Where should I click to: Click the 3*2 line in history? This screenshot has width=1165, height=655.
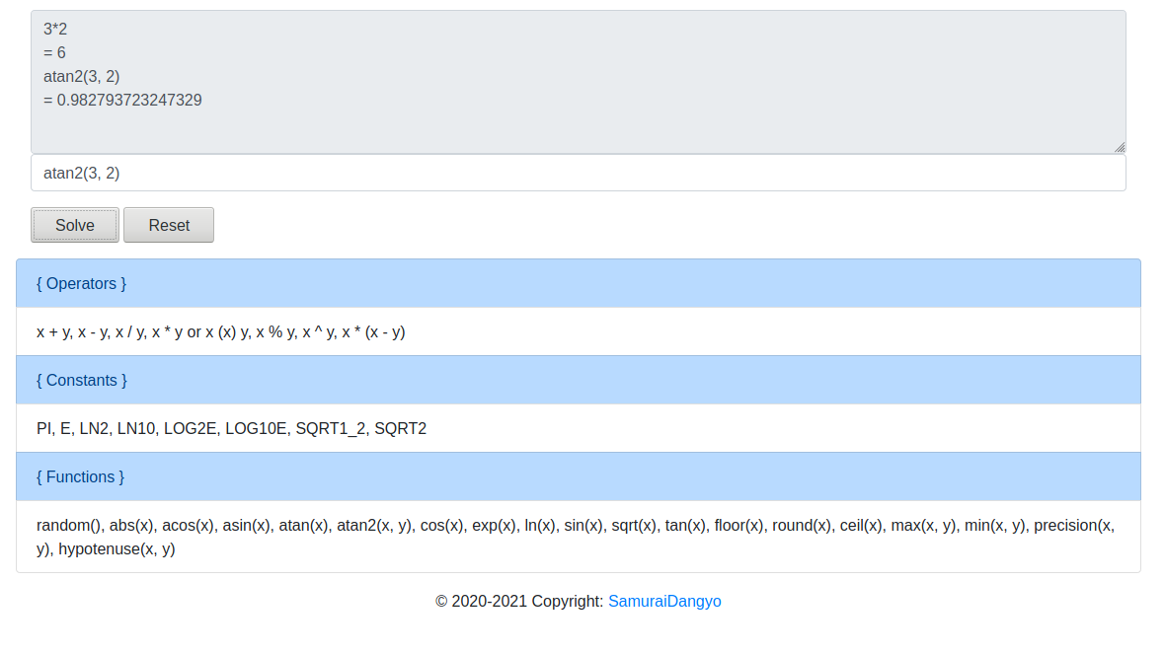(55, 29)
